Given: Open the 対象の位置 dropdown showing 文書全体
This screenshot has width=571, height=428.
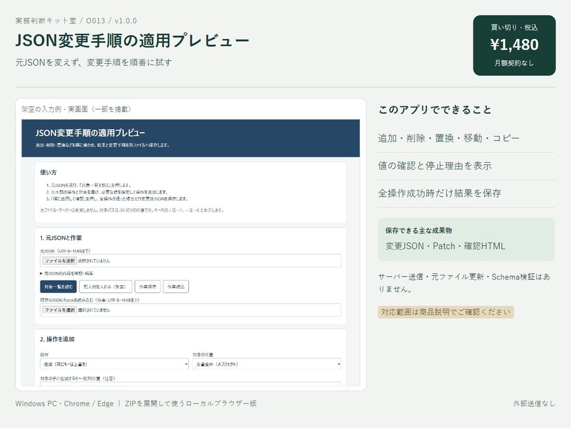Looking at the screenshot, I should tap(267, 364).
